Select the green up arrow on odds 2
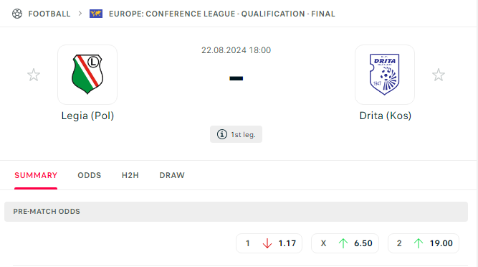 point(419,243)
